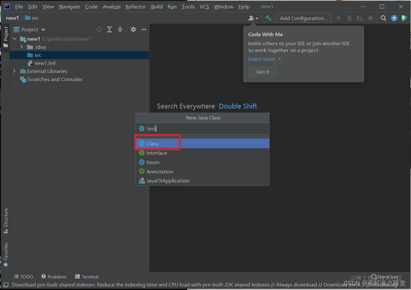Open the Edit menu
Image resolution: width=411 pixels, height=290 pixels.
pos(33,6)
